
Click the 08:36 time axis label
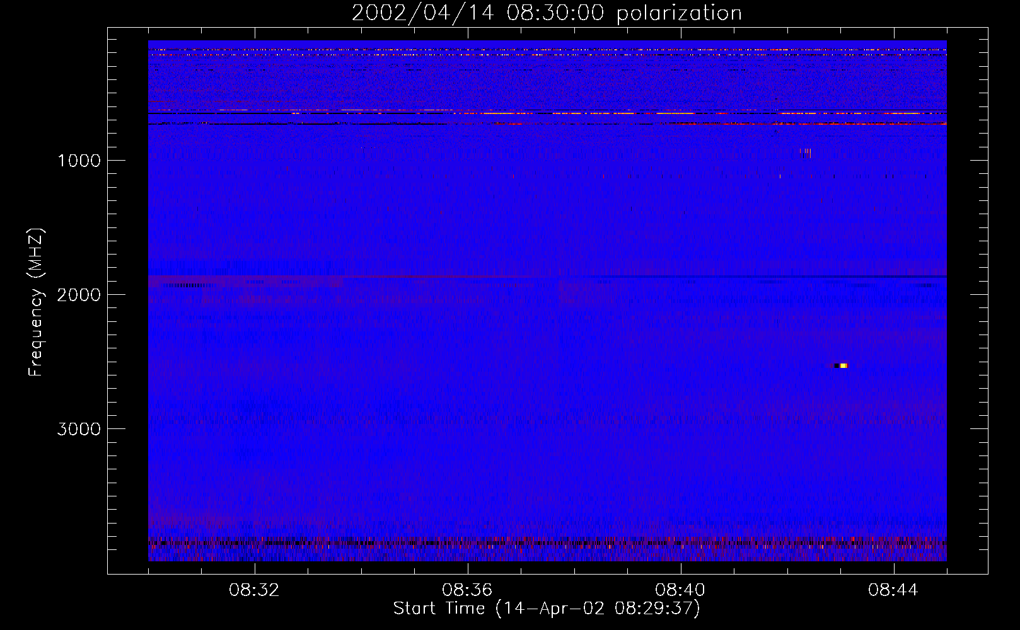(467, 590)
